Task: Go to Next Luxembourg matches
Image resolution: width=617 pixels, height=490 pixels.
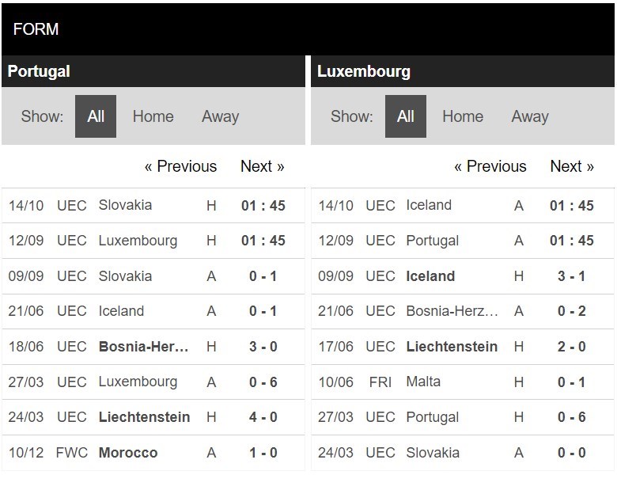Action: (572, 166)
